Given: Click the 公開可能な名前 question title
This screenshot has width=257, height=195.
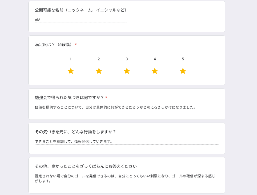Looking at the screenshot, I should click(81, 10).
